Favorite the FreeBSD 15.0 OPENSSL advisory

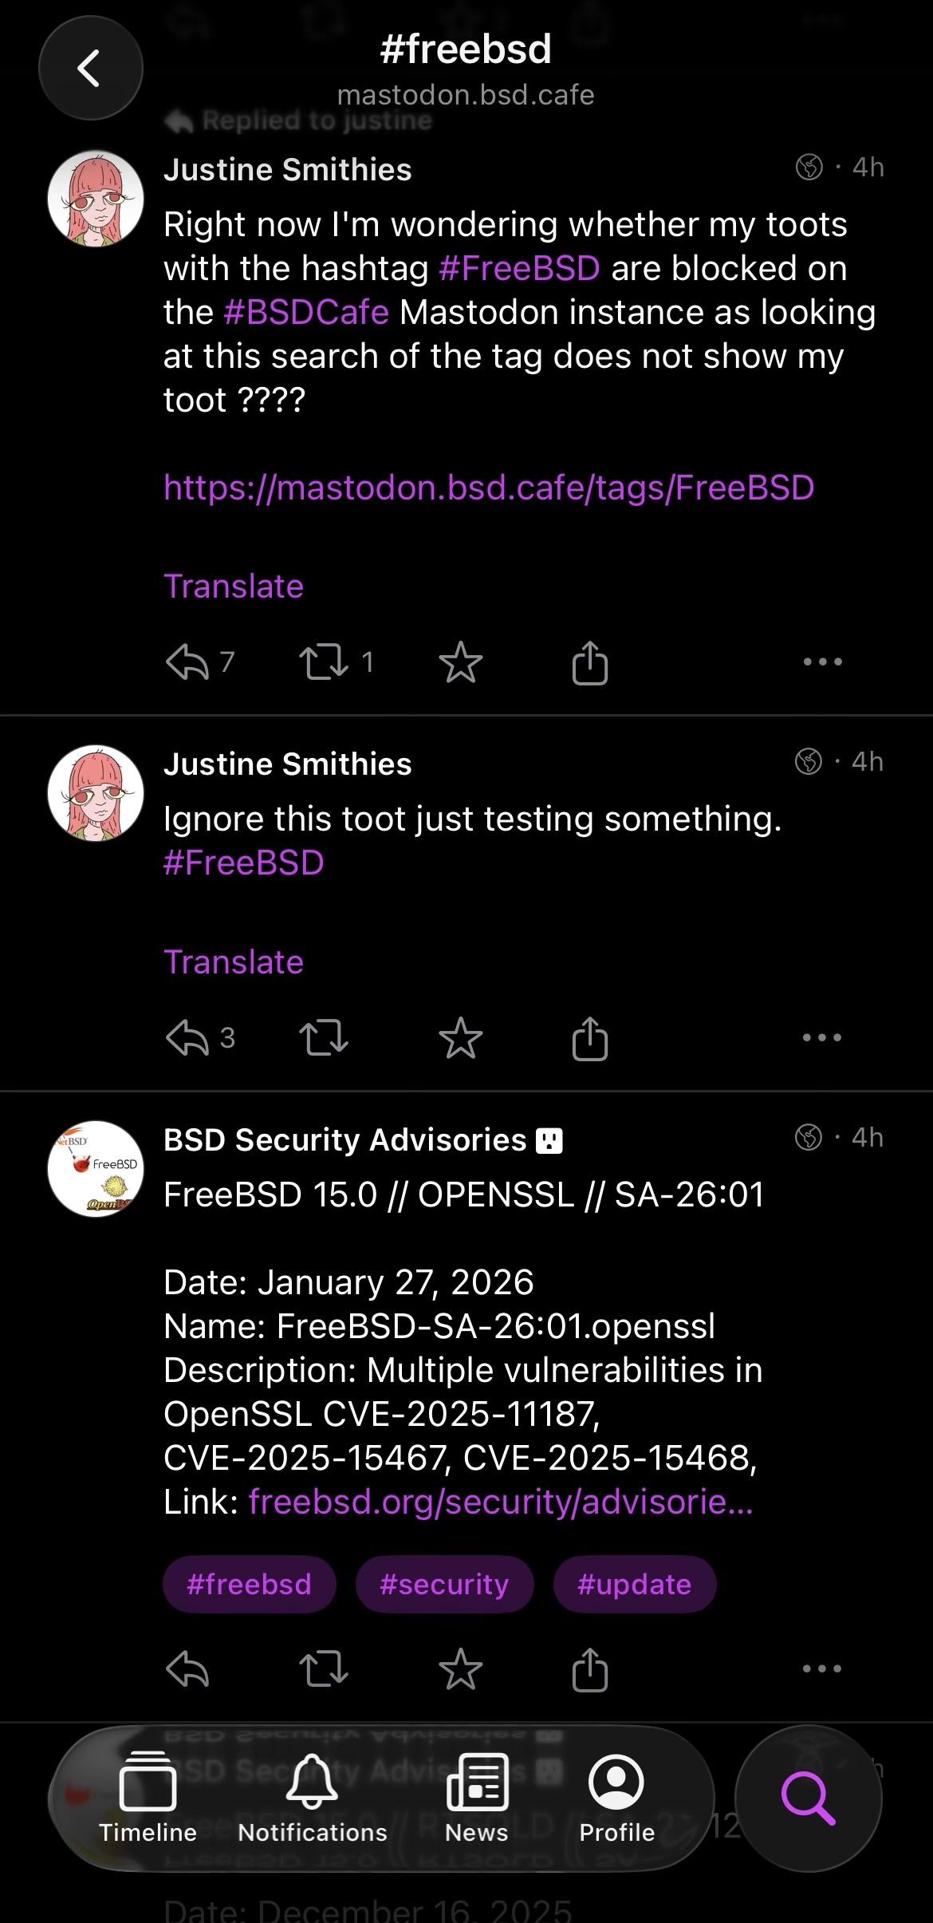pyautogui.click(x=461, y=1668)
